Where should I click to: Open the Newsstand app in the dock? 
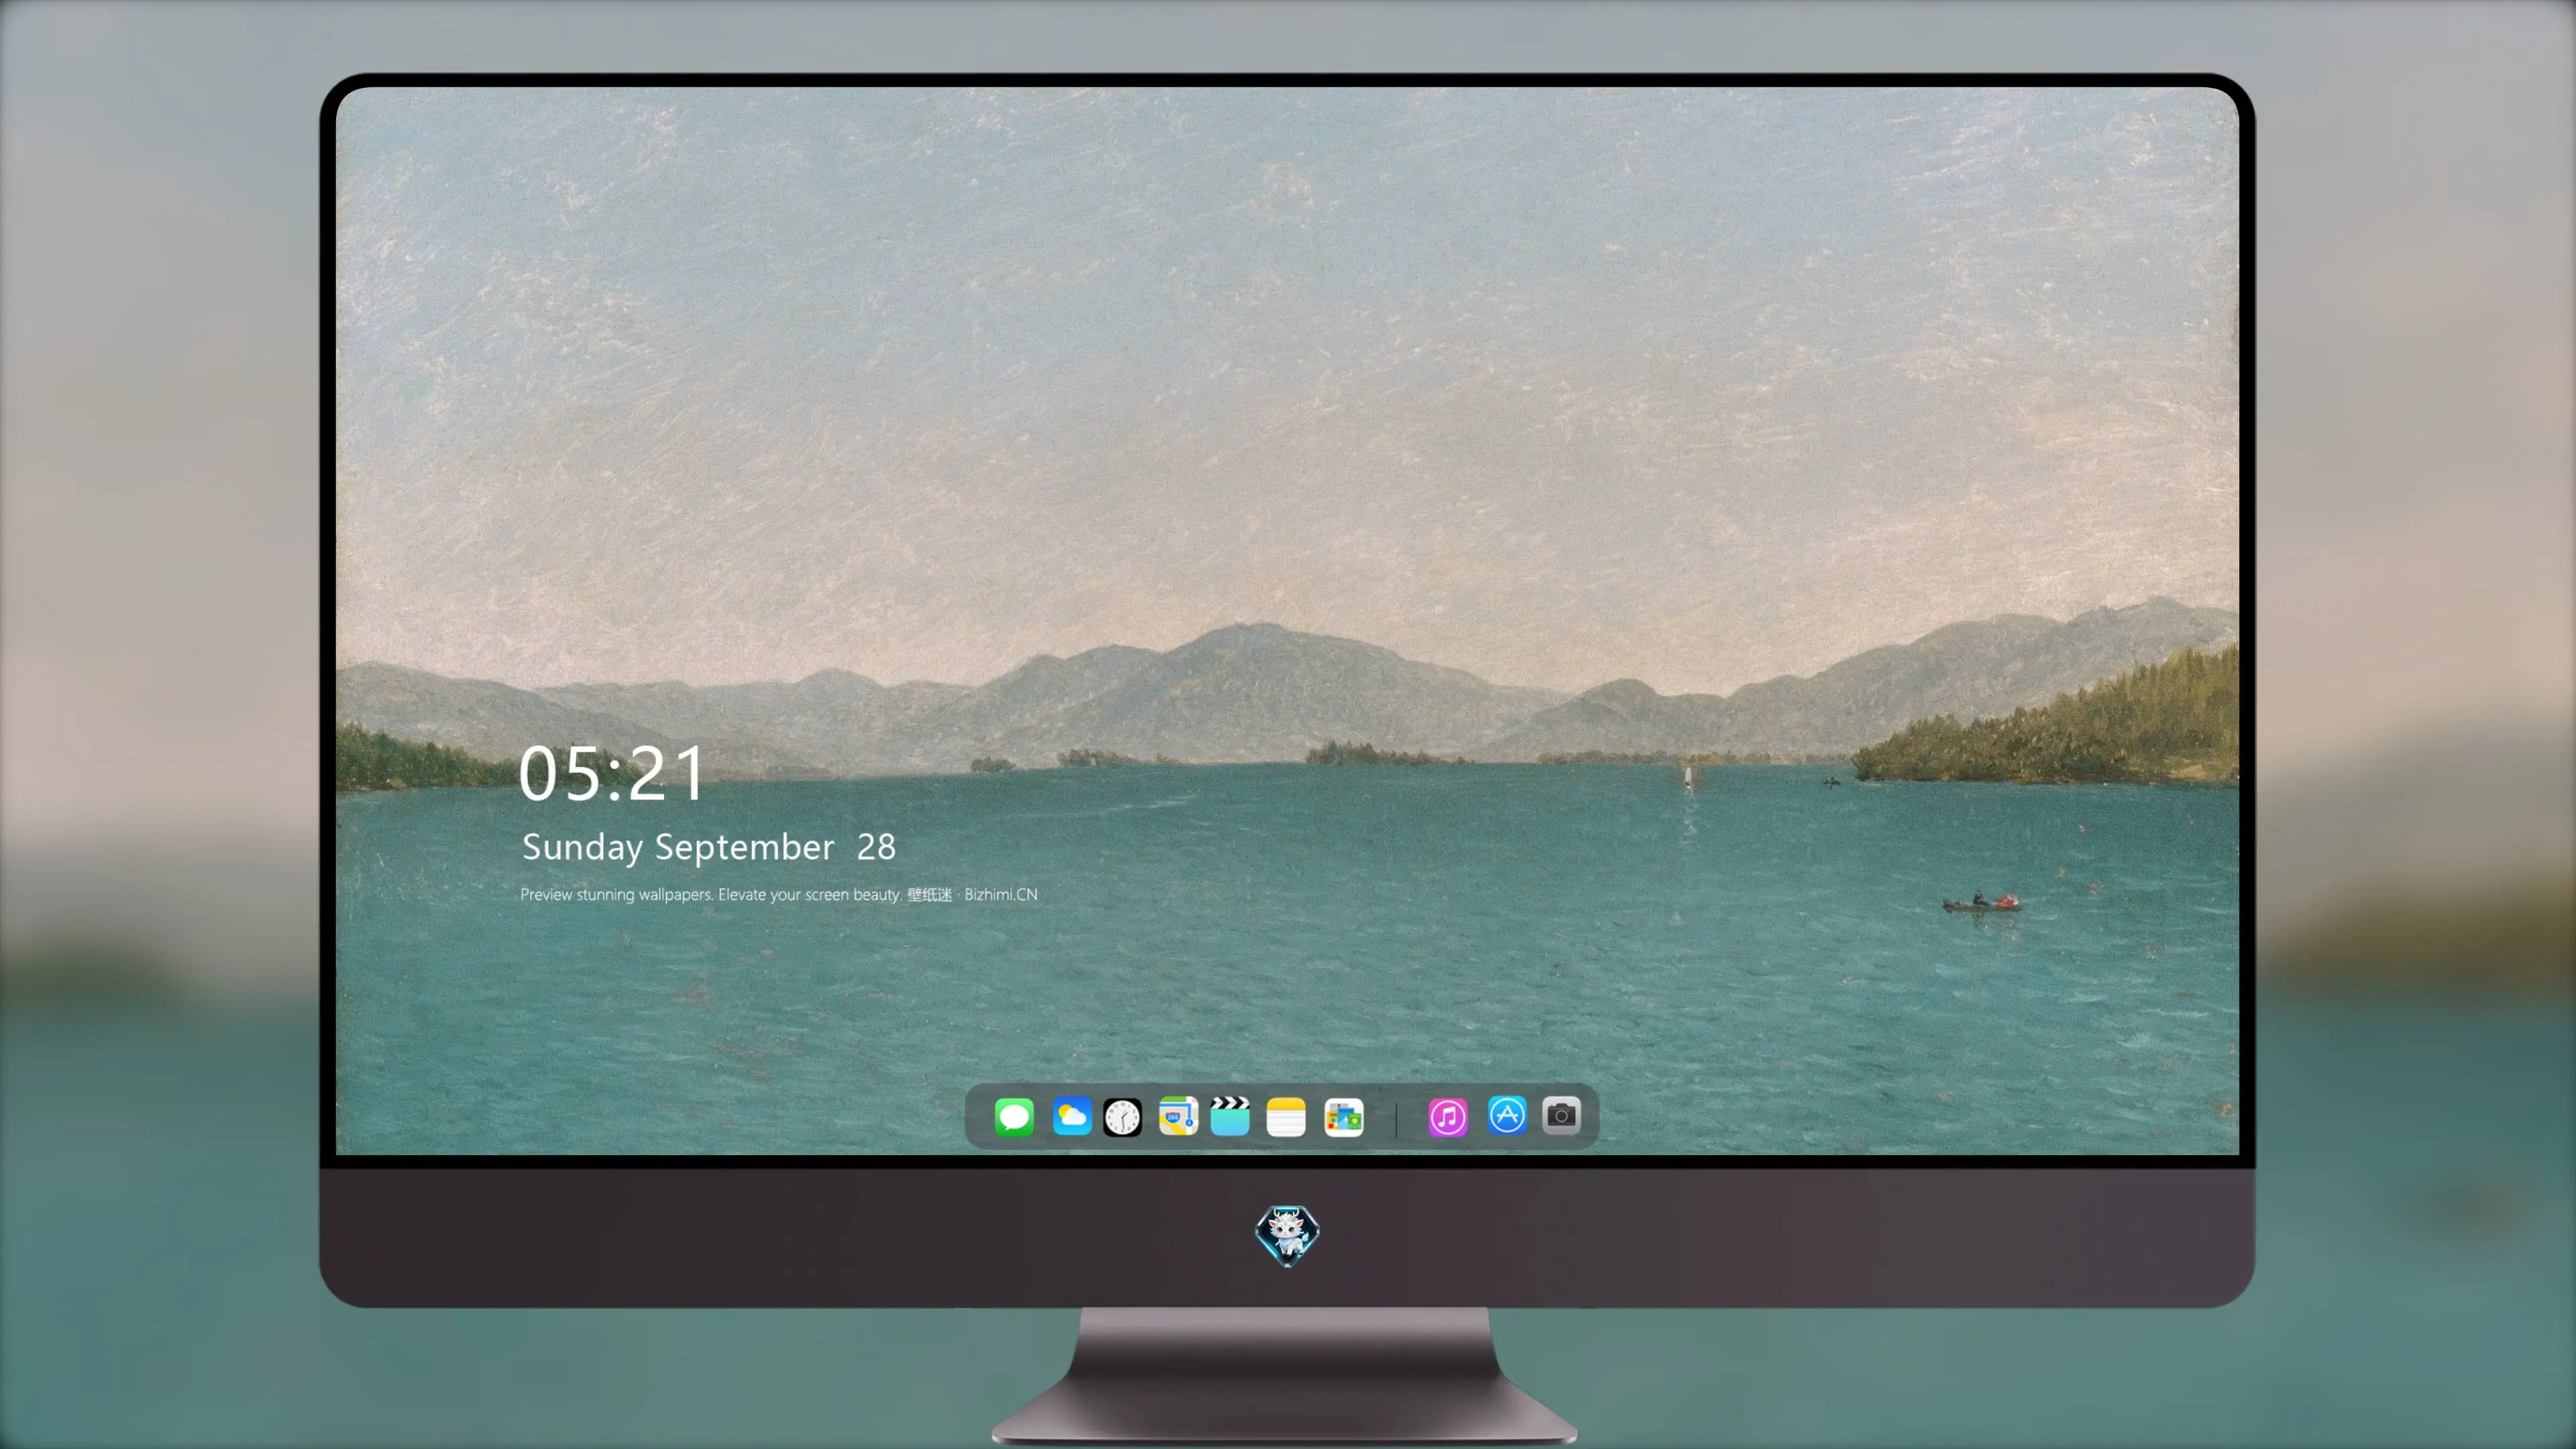coord(1344,1116)
